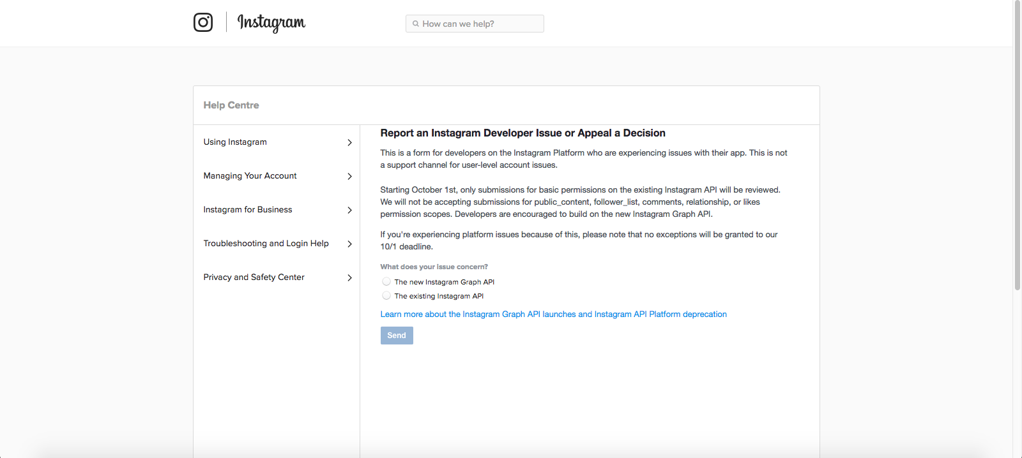
Task: Click paragraph starting 'Starting October 1st'
Action: click(581, 202)
